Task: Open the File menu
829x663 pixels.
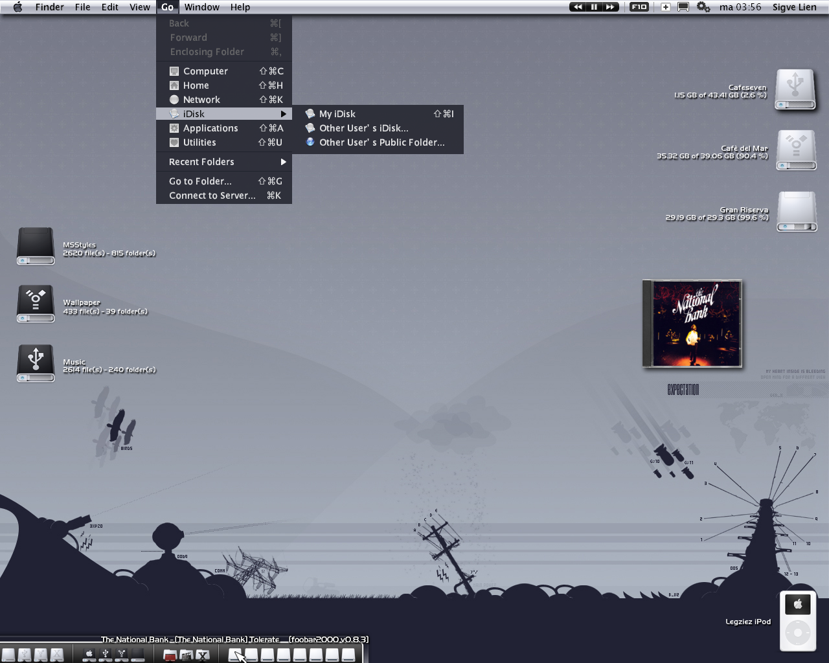Action: click(82, 7)
